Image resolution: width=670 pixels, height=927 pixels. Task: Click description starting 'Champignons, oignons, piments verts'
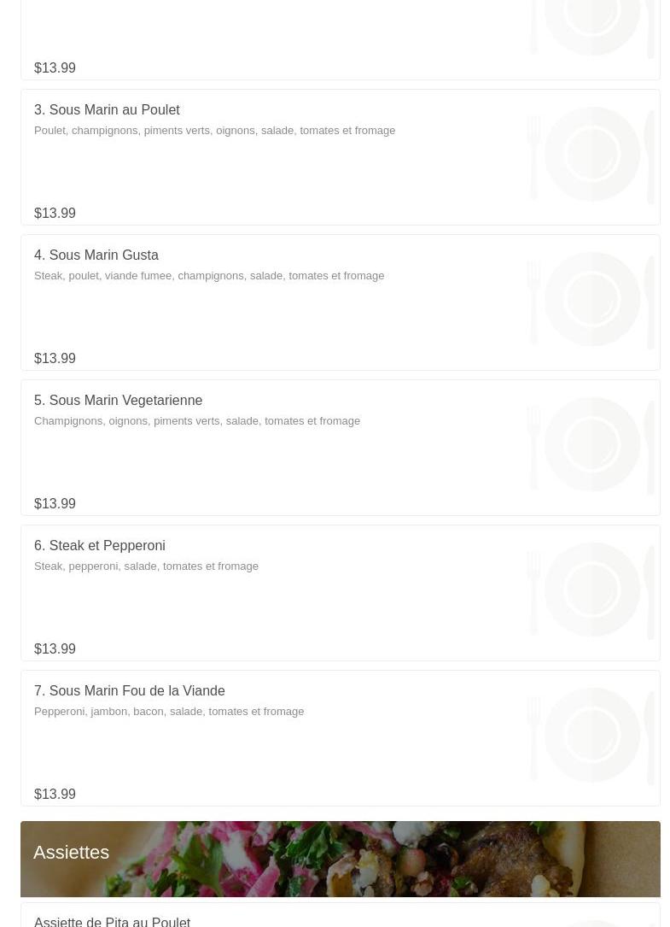coord(197,420)
